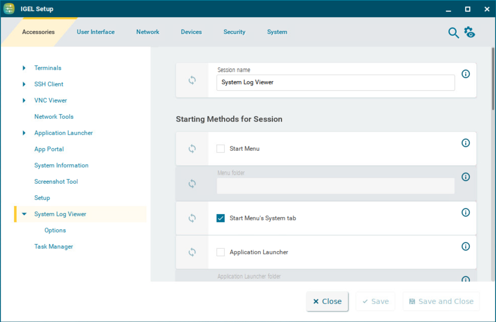Viewport: 496px width, 322px height.
Task: Uncheck Start Menu's System tab
Action: pyautogui.click(x=221, y=218)
